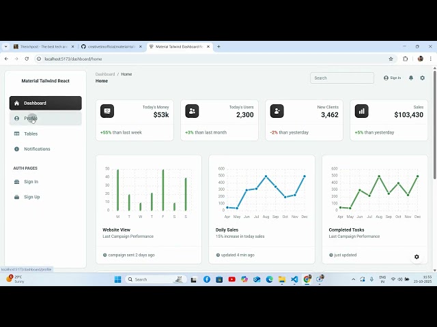Show hidden system tray icons

354,279
